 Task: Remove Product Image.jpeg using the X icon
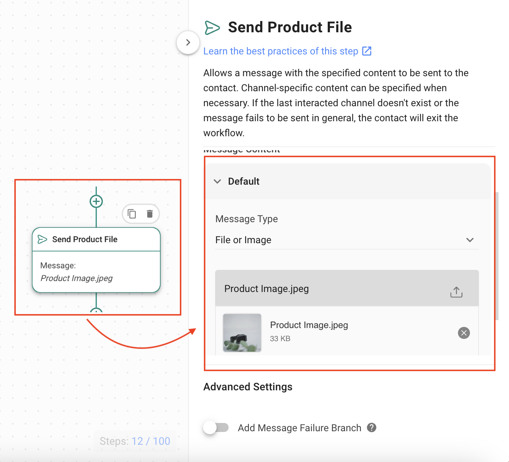464,333
